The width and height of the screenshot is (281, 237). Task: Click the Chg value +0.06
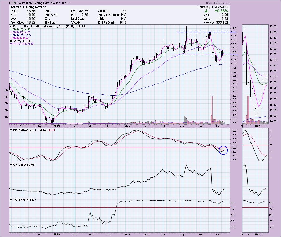pos(224,15)
